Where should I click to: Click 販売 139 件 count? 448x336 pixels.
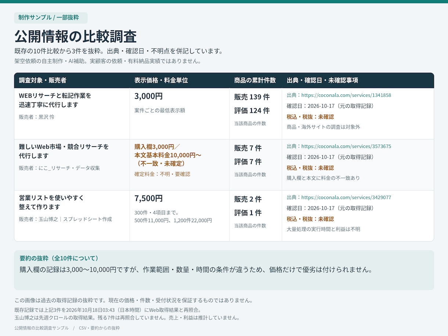(252, 97)
